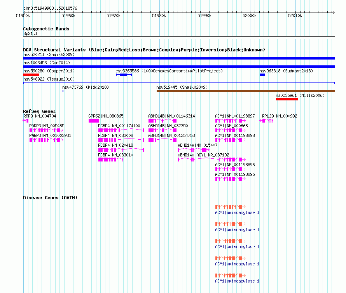Click the PCBP4|NM_033010 transcript glyph

point(110,160)
